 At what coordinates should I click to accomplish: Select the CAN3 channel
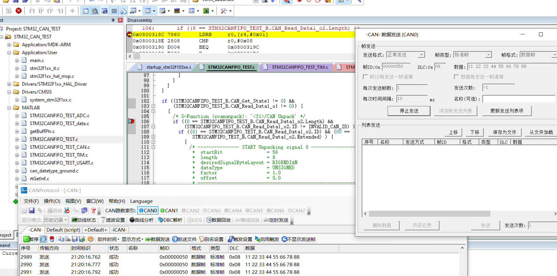click(211, 210)
